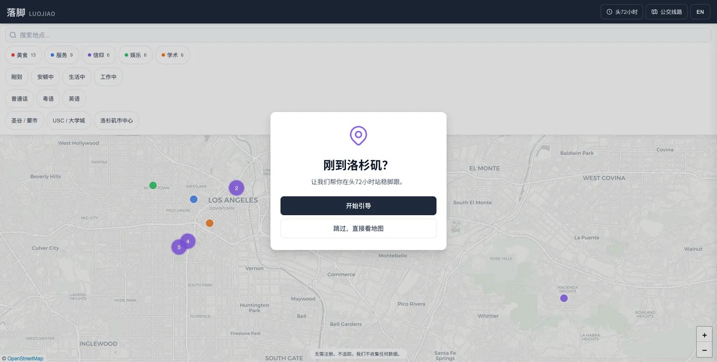Select the orange map pin south of Downtown
The width and height of the screenshot is (717, 362).
coord(210,223)
